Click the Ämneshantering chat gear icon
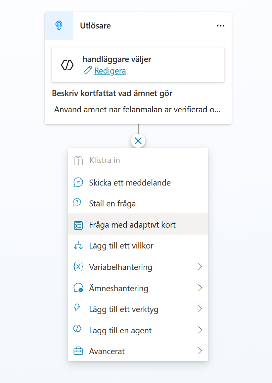 (78, 288)
